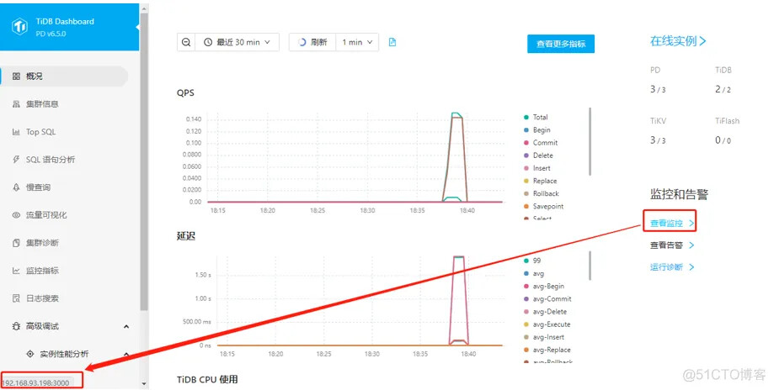Click the avg-Delete legend entry
Viewport: 774px width, 390px height.
[545, 312]
